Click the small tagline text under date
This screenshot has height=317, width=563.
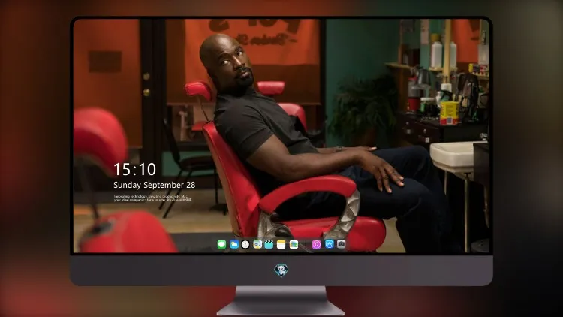pos(152,198)
